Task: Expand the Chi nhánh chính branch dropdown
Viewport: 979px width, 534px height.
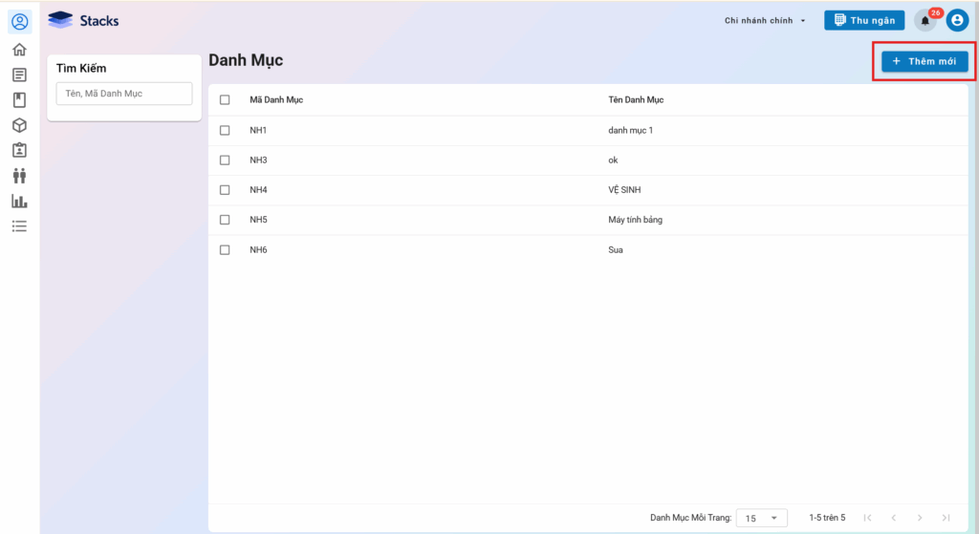Action: tap(765, 21)
